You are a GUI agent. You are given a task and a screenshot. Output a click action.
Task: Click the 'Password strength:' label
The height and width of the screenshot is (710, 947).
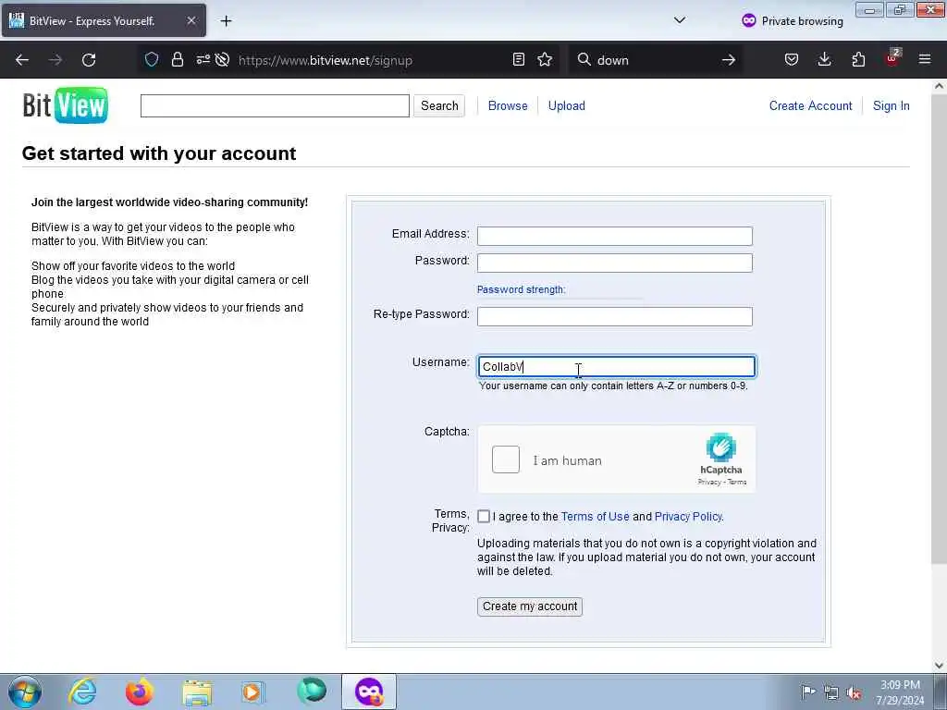(522, 289)
